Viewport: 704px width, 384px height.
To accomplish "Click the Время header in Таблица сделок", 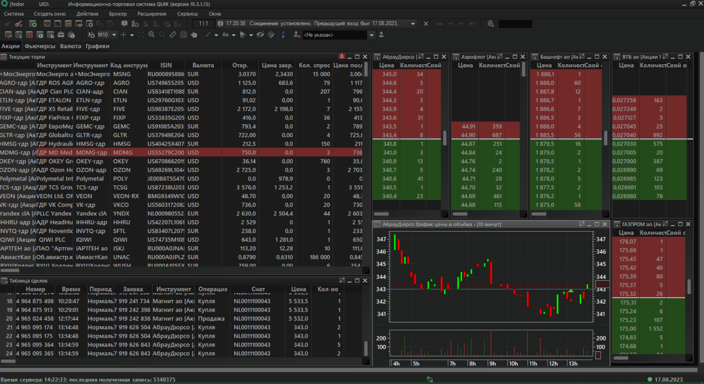I will click(71, 289).
